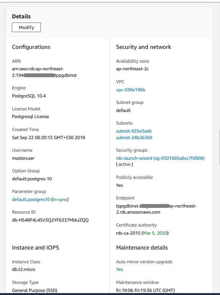The image size is (220, 295).
Task: Click the Mar 5, 2020 certificate date
Action: click(155, 233)
